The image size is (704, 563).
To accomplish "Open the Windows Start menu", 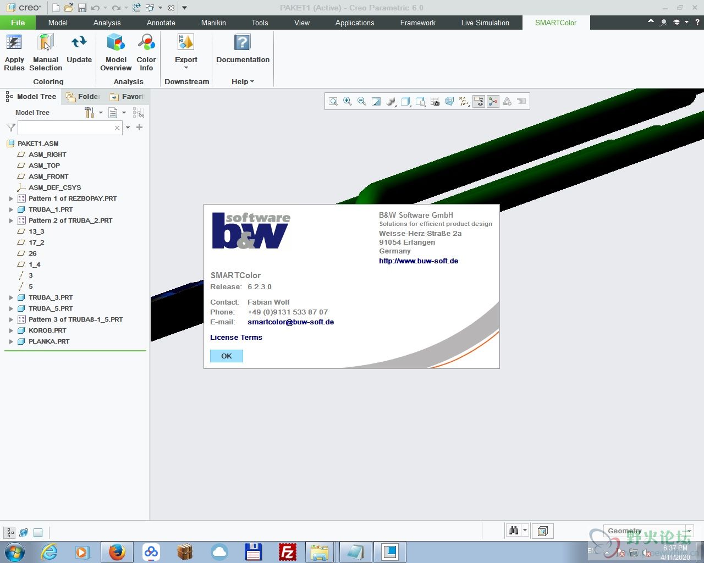I will [14, 551].
